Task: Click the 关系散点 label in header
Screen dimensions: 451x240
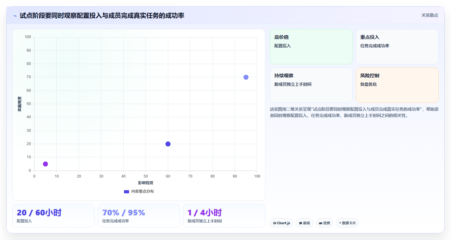Action: point(429,15)
